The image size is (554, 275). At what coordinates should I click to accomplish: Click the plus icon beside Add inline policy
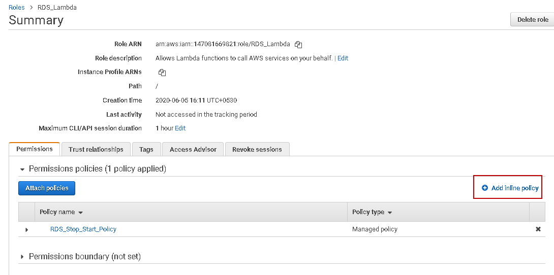click(x=485, y=188)
